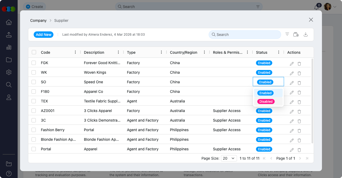Open the Speed One status dropdown cell
The width and height of the screenshot is (342, 178).
click(268, 82)
